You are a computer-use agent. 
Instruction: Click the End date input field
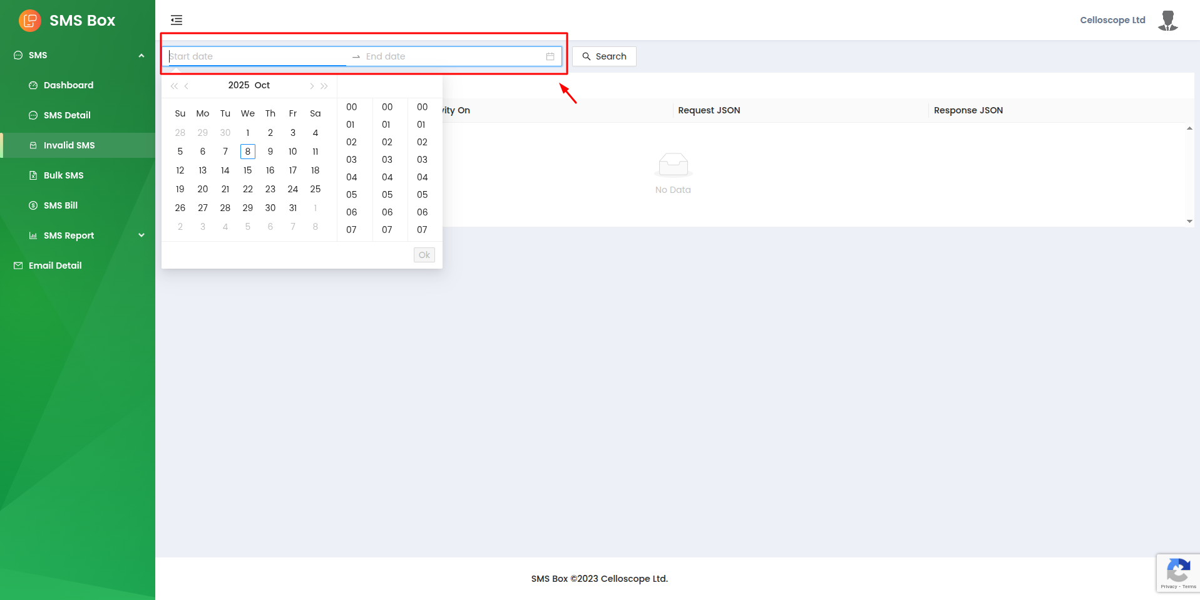click(x=451, y=56)
